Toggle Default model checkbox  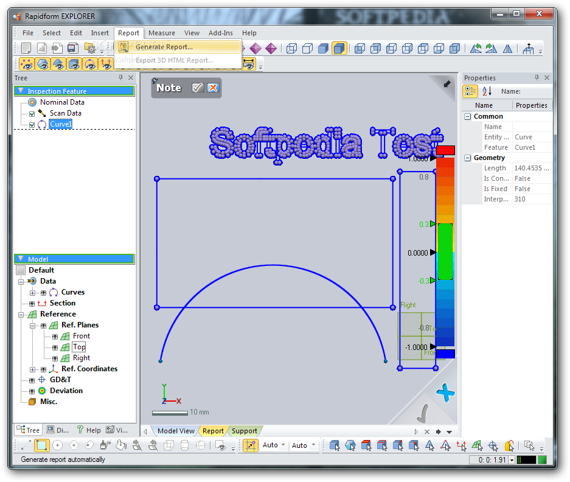(x=21, y=270)
